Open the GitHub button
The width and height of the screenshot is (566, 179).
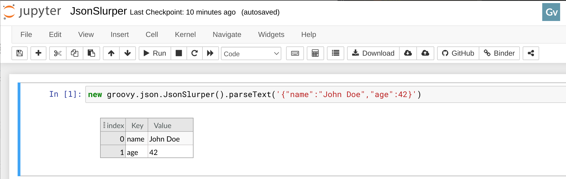pos(458,53)
